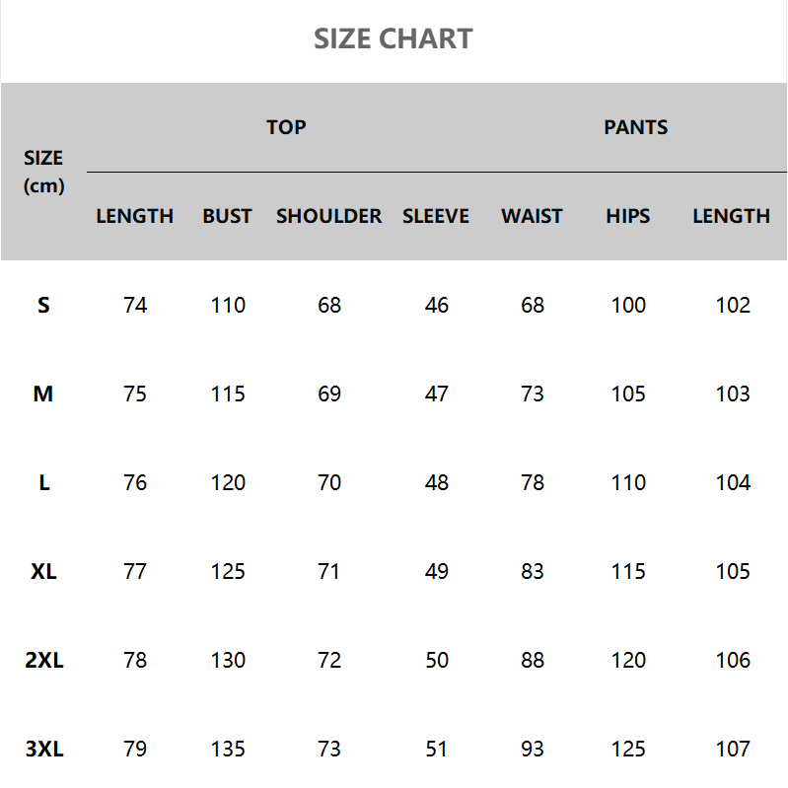Select the PANTS group header
Viewport: 788px width, 788px height.
click(x=636, y=127)
